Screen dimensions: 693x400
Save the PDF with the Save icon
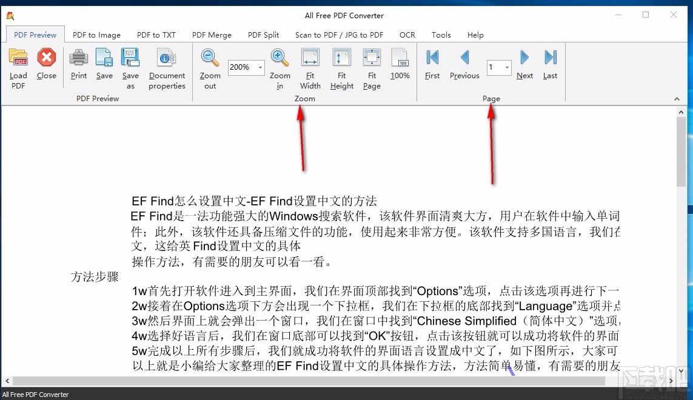(104, 64)
